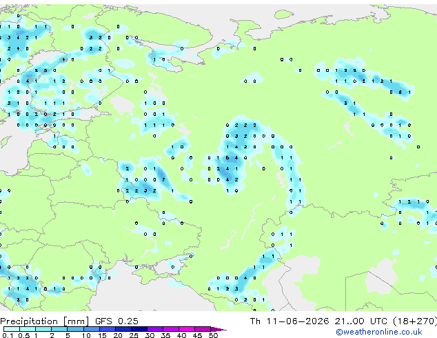Click the '(18+270)' forecast run text
This screenshot has width=437, height=338.
point(415,321)
